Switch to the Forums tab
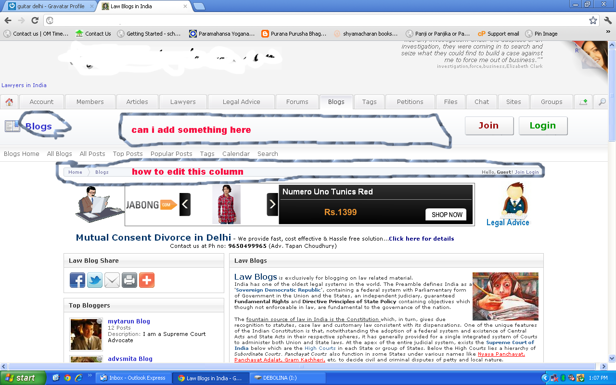The width and height of the screenshot is (616, 385). pyautogui.click(x=297, y=102)
